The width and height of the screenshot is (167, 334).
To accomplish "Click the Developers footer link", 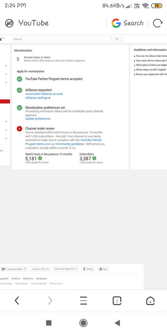I will pos(41,279).
